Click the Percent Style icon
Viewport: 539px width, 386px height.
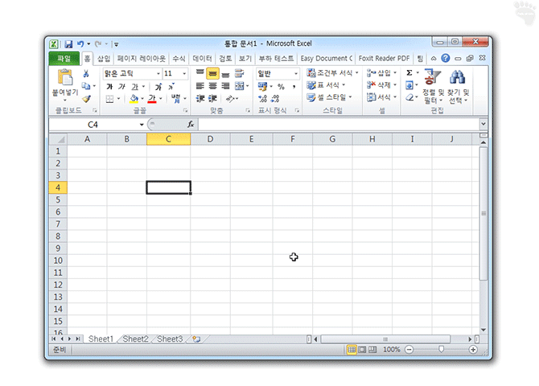[x=281, y=87]
